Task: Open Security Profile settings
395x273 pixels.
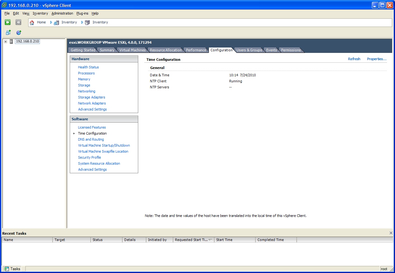Action: click(89, 157)
